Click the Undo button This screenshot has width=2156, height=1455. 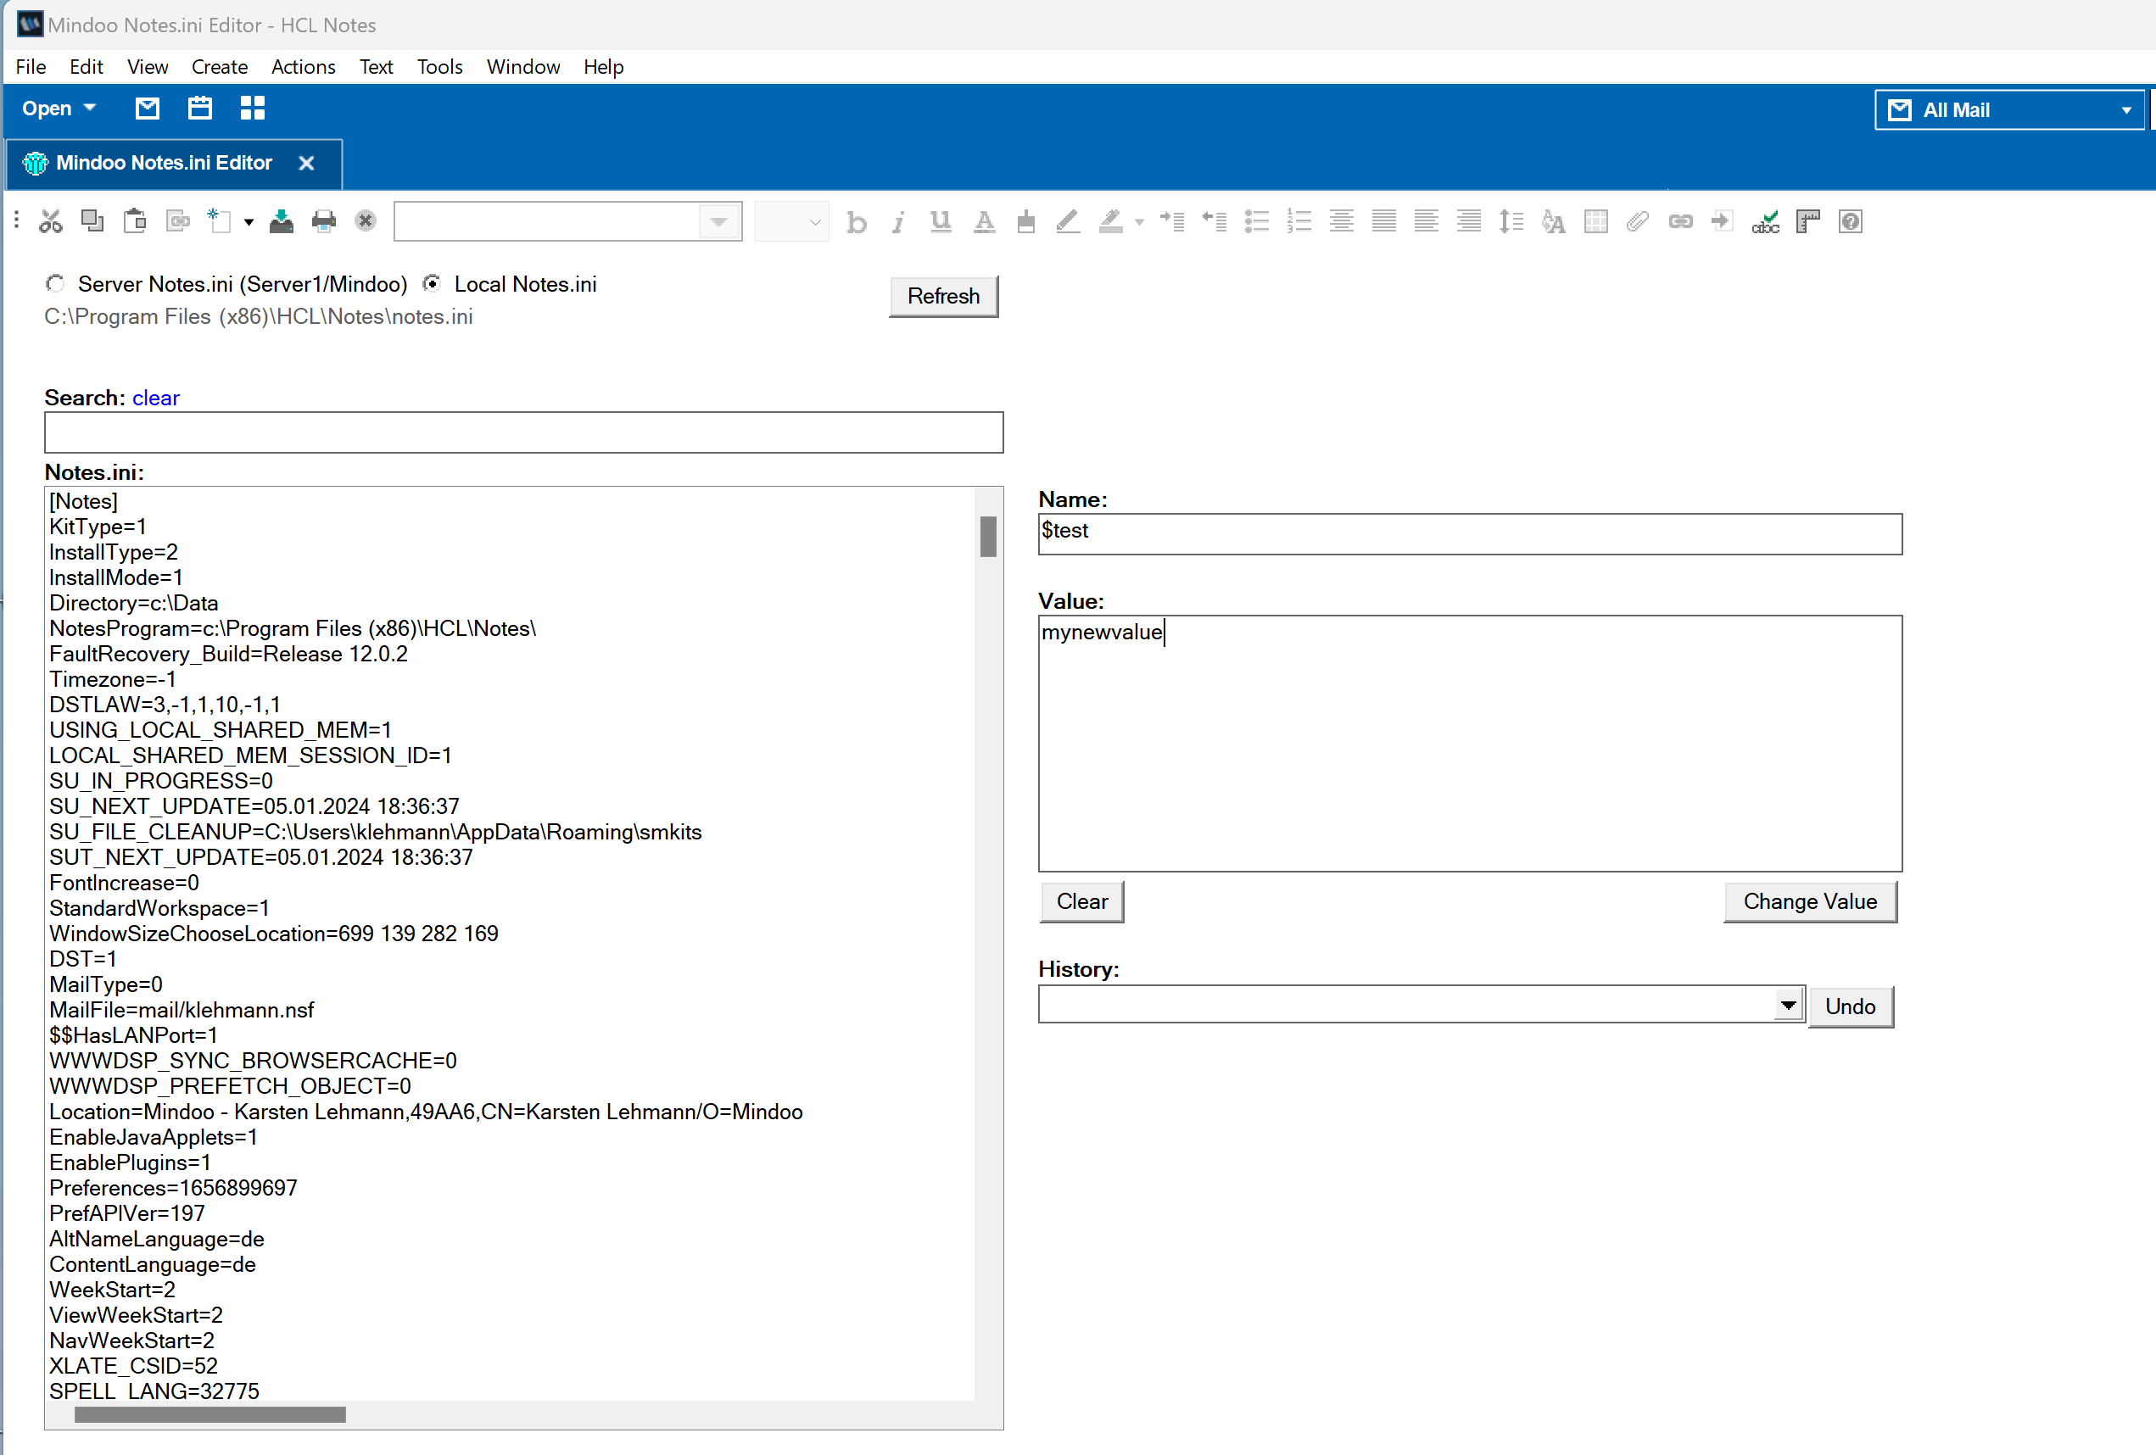(1850, 1006)
